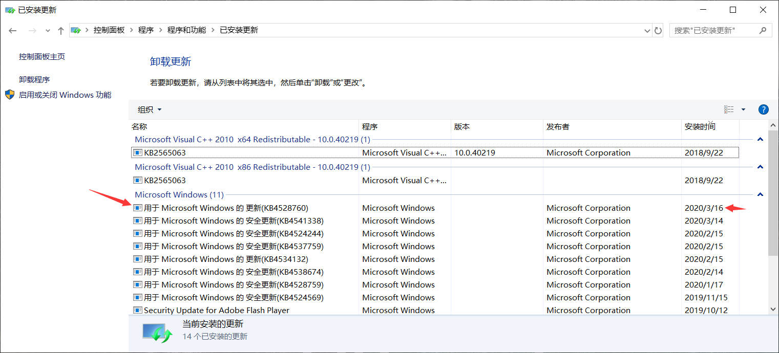Select version 10.0.40219 cell
This screenshot has width=779, height=353.
pyautogui.click(x=475, y=152)
